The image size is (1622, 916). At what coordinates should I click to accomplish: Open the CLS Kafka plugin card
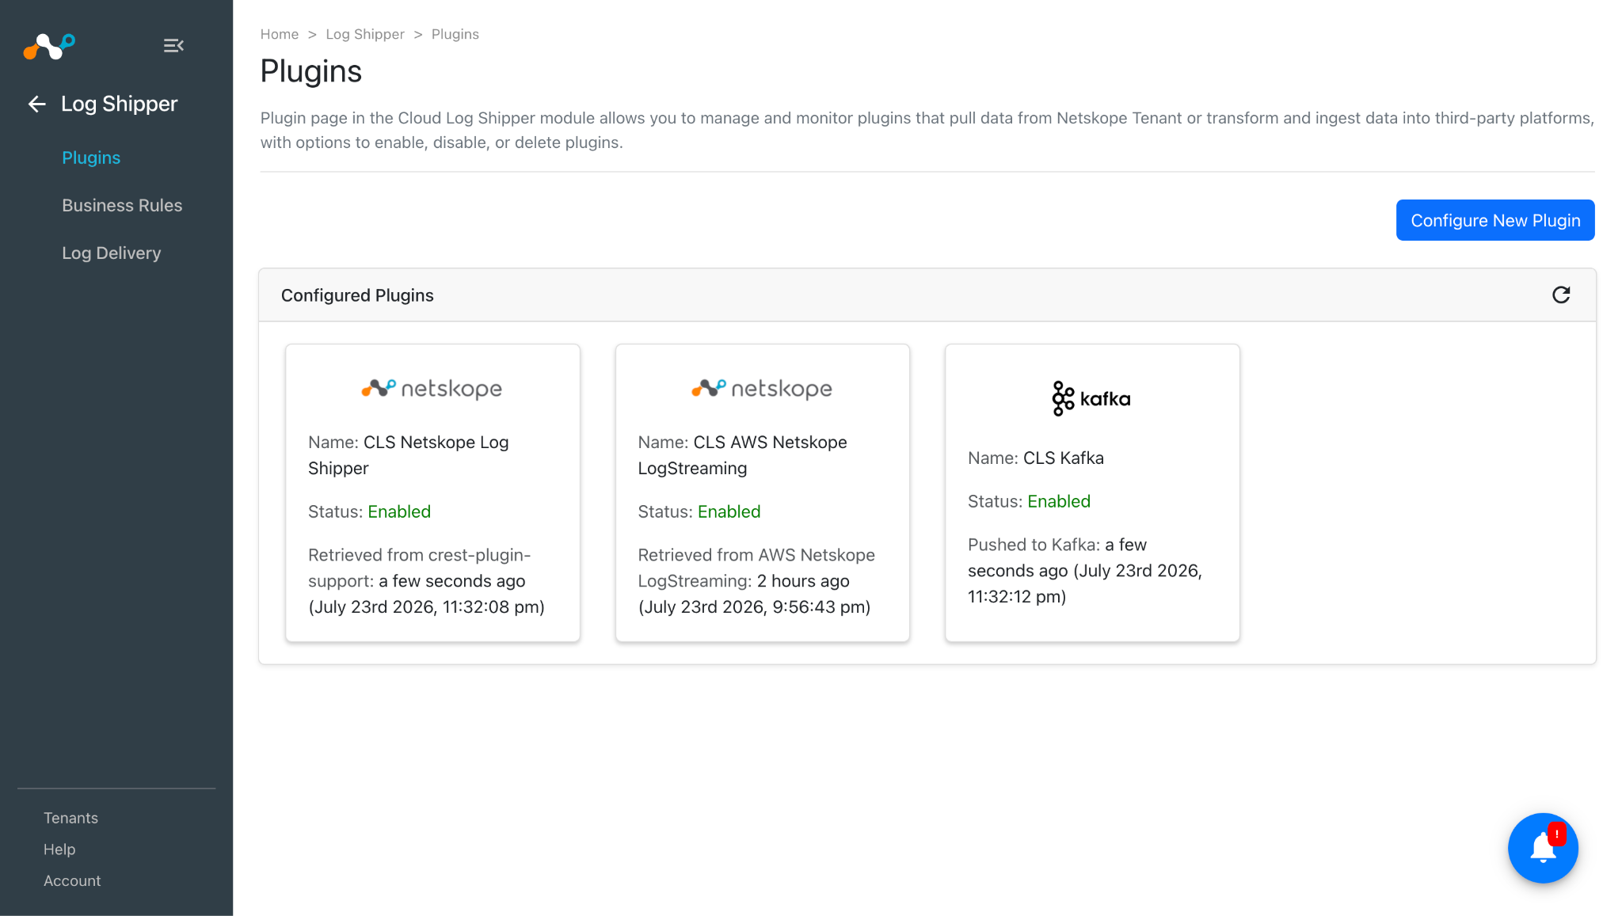(x=1092, y=492)
